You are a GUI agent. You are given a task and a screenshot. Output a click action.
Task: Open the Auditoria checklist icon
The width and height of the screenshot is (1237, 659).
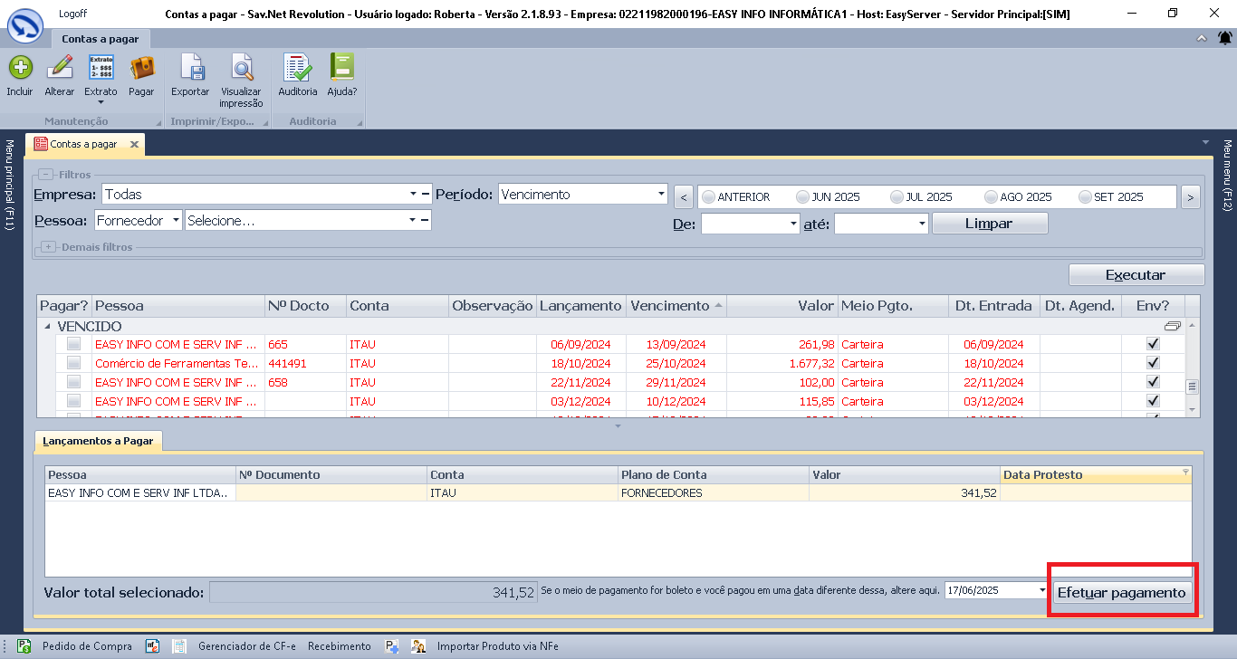(298, 69)
